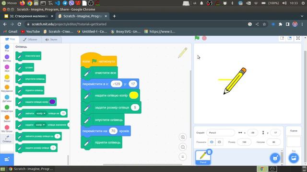Select the Звук blocks category circle

tap(7, 67)
